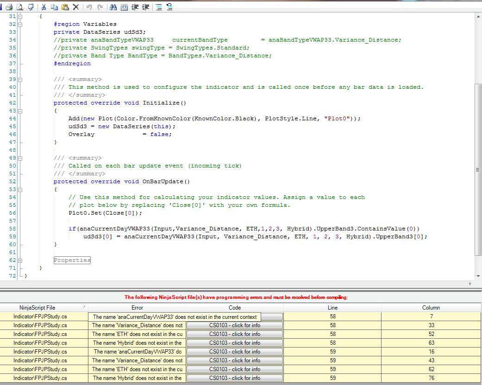Screen dimensions: 482x385
Task: Collapse the code block at line 31
Action: 20,17
